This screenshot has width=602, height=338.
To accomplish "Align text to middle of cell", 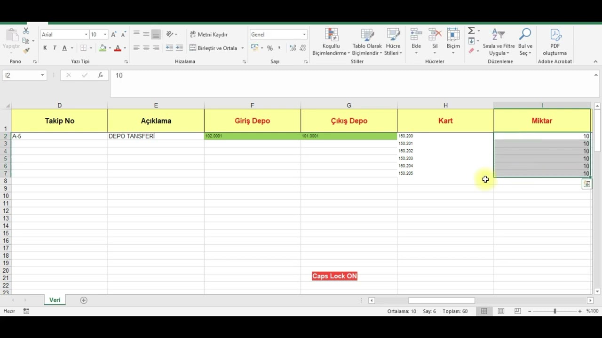I will tap(146, 34).
